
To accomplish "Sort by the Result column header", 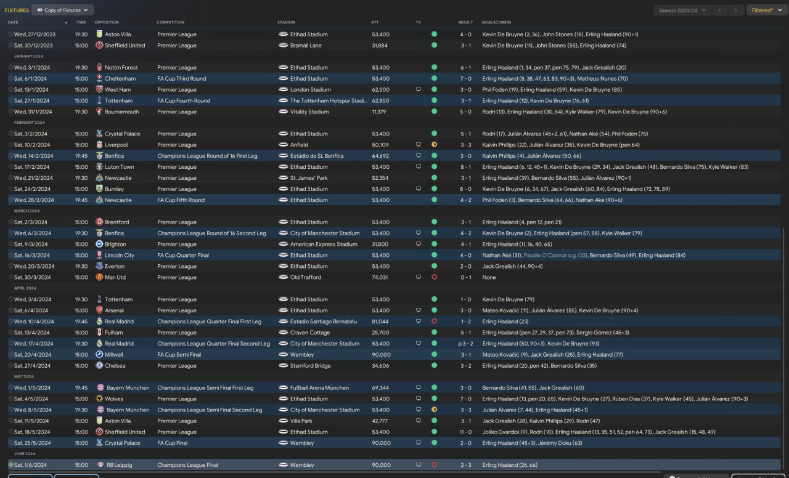I will 465,22.
